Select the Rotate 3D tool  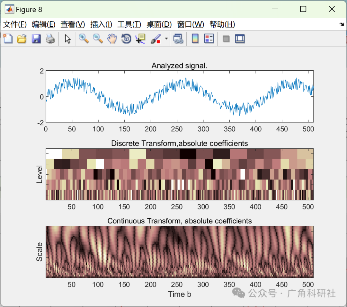[126, 39]
